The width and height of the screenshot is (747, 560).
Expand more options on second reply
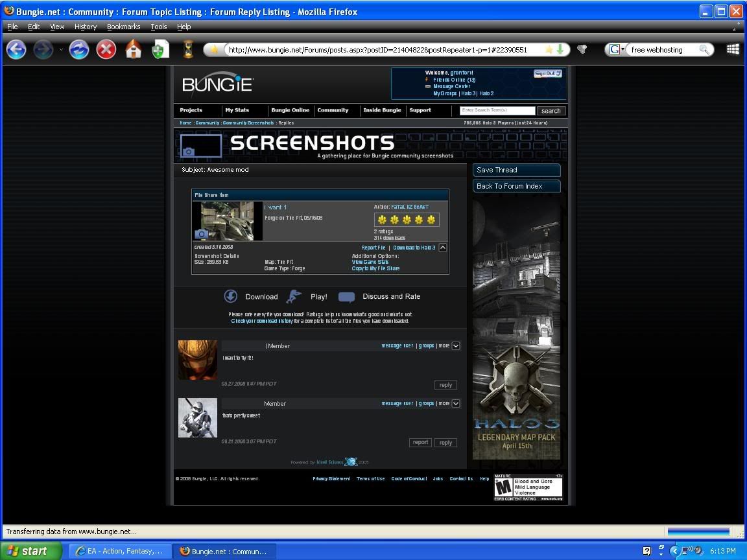(x=456, y=403)
